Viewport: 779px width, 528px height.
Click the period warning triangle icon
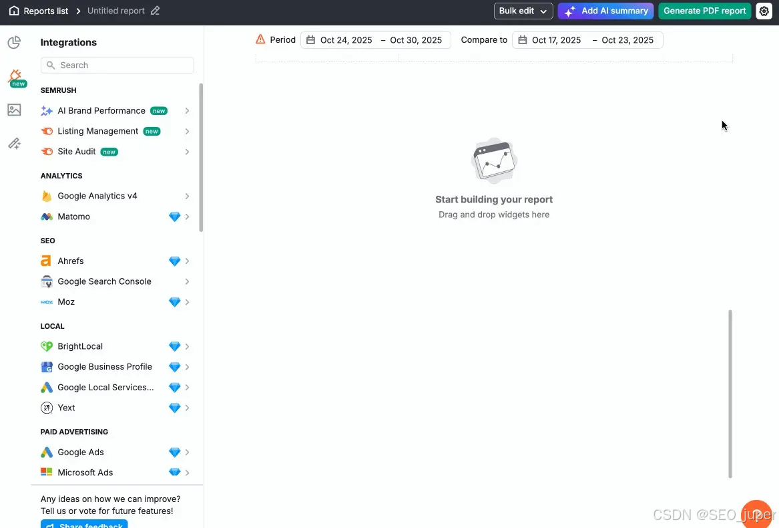click(260, 39)
